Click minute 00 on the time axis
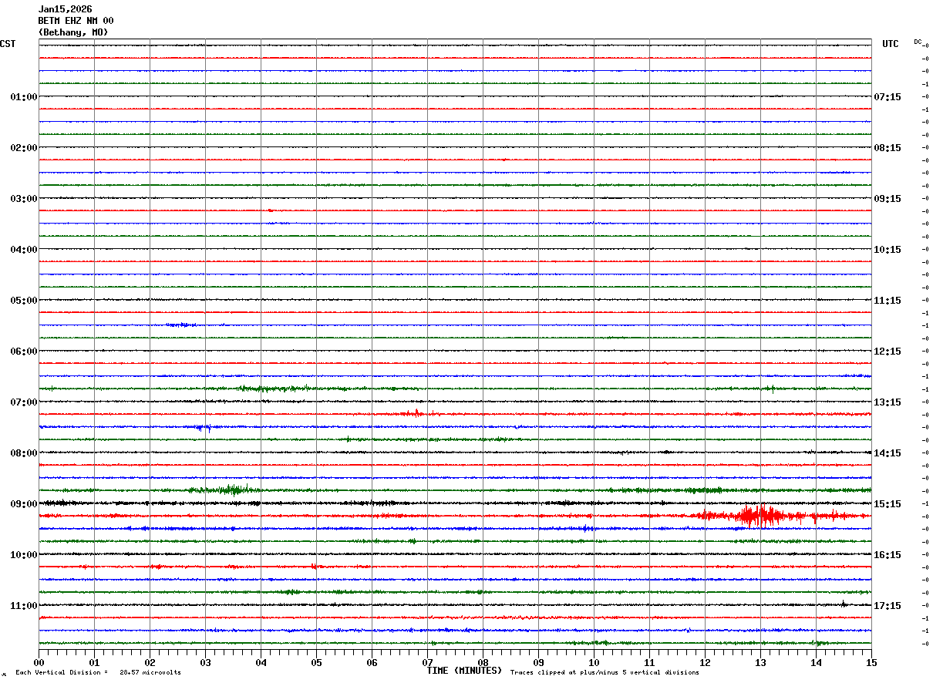The width and height of the screenshot is (933, 683). click(39, 662)
